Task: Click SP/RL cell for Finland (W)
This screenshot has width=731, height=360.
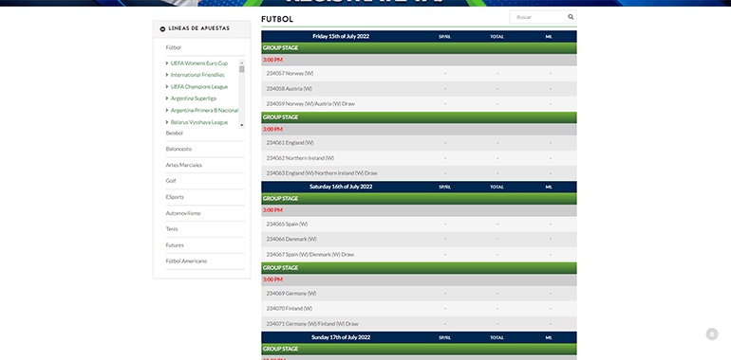Action: click(445, 309)
